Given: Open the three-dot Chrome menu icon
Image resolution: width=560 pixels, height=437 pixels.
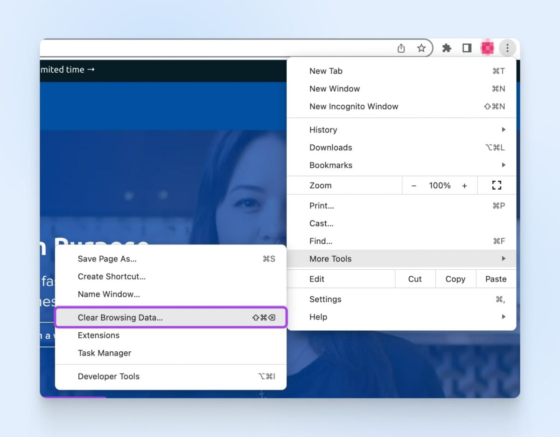Looking at the screenshot, I should [507, 48].
